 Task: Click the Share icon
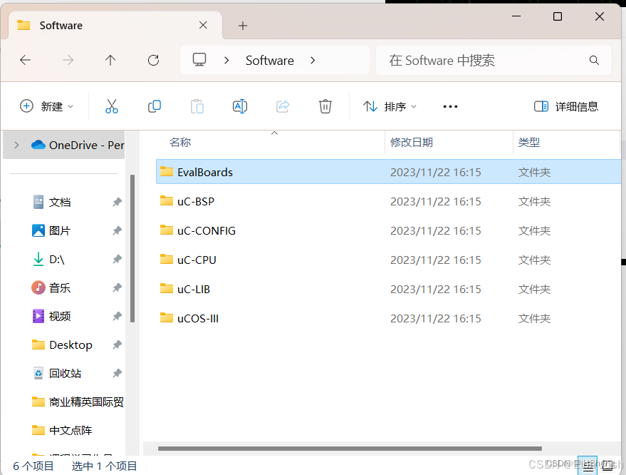tap(283, 106)
